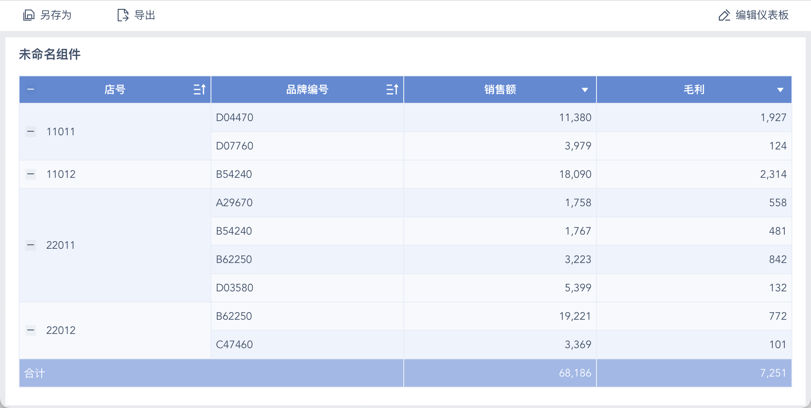Collapse store 22011 group
The height and width of the screenshot is (408, 811).
[x=31, y=245]
